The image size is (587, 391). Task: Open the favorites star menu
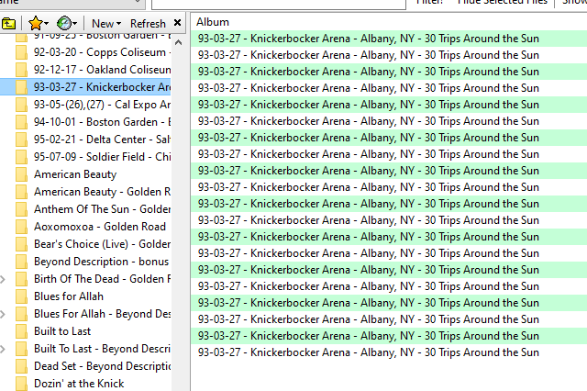(x=39, y=24)
